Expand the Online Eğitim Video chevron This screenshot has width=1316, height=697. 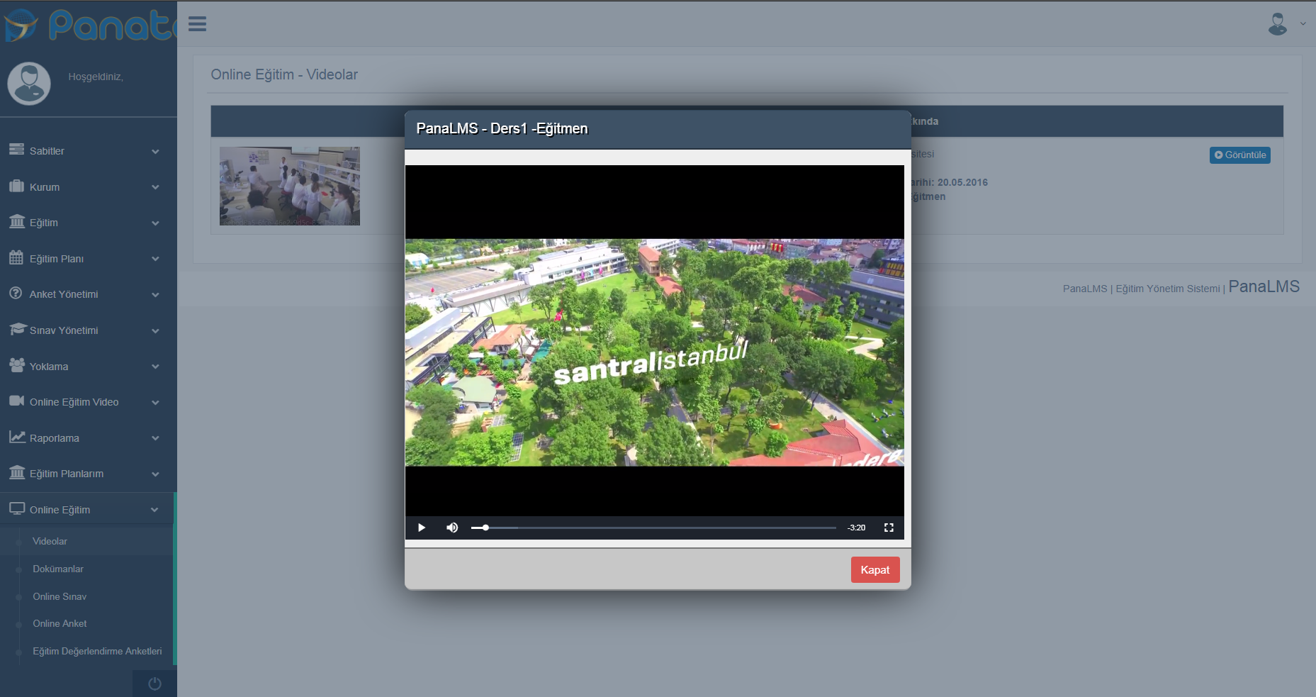(x=155, y=403)
